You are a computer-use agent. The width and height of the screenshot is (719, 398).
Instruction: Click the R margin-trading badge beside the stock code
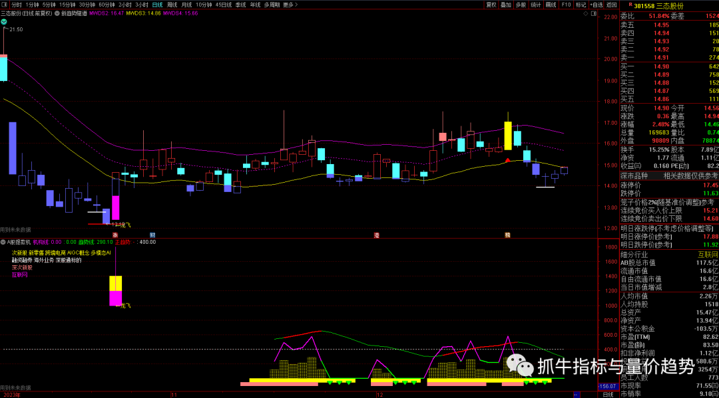tap(630, 5)
